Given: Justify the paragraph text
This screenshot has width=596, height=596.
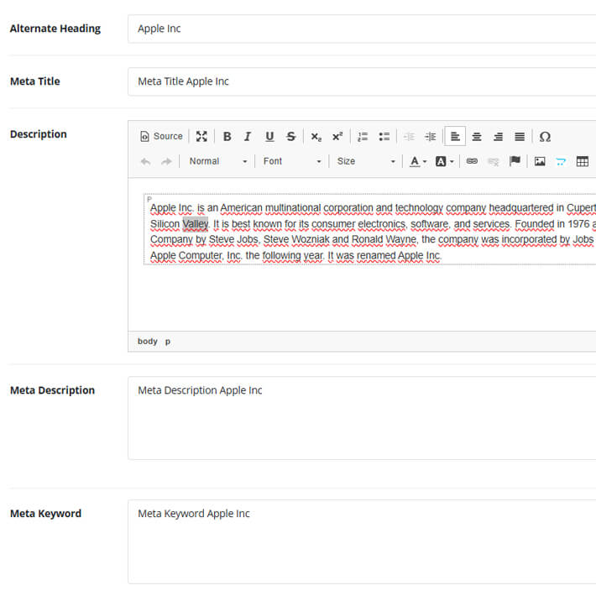Looking at the screenshot, I should (x=520, y=137).
